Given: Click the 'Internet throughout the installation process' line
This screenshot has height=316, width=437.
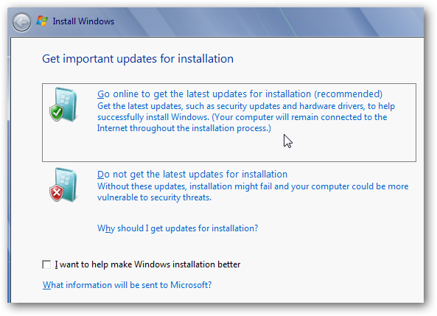Looking at the screenshot, I should pos(184,128).
